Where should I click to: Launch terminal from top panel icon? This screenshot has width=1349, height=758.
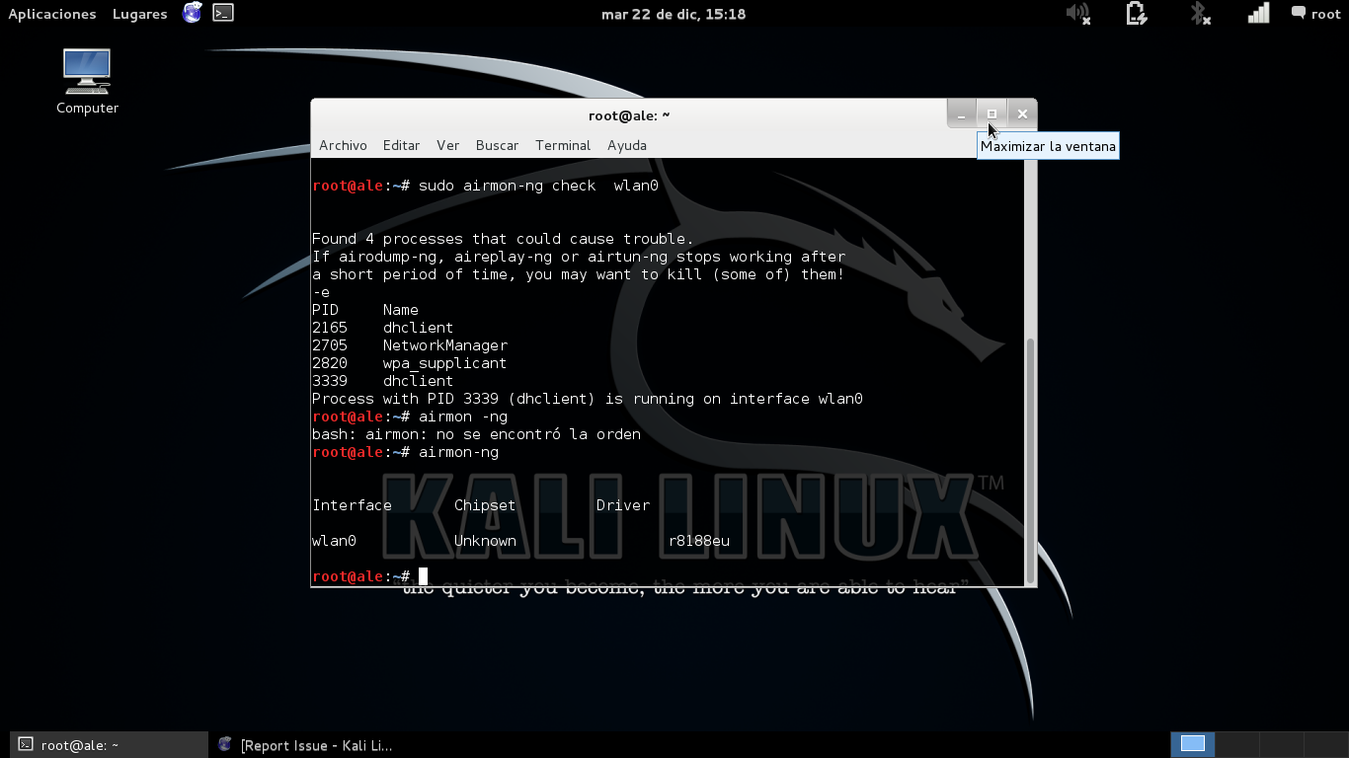pyautogui.click(x=224, y=14)
